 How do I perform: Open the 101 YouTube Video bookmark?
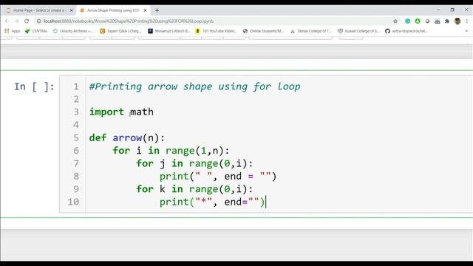pyautogui.click(x=217, y=31)
